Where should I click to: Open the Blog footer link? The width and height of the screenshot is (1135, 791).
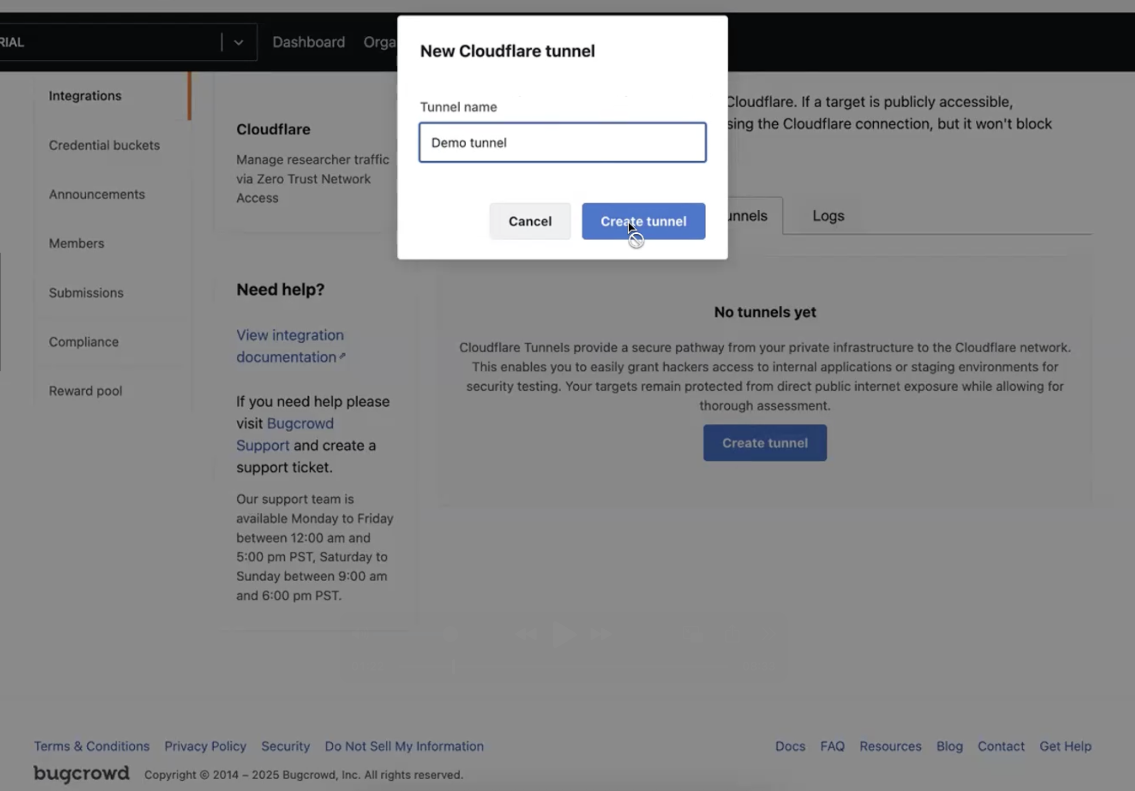coord(949,746)
